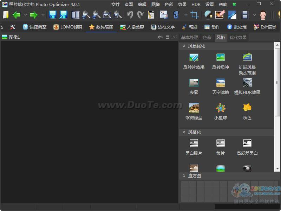The height and width of the screenshot is (211, 281).
Task: Go to previous image with green left arrow
Action: coord(17,15)
